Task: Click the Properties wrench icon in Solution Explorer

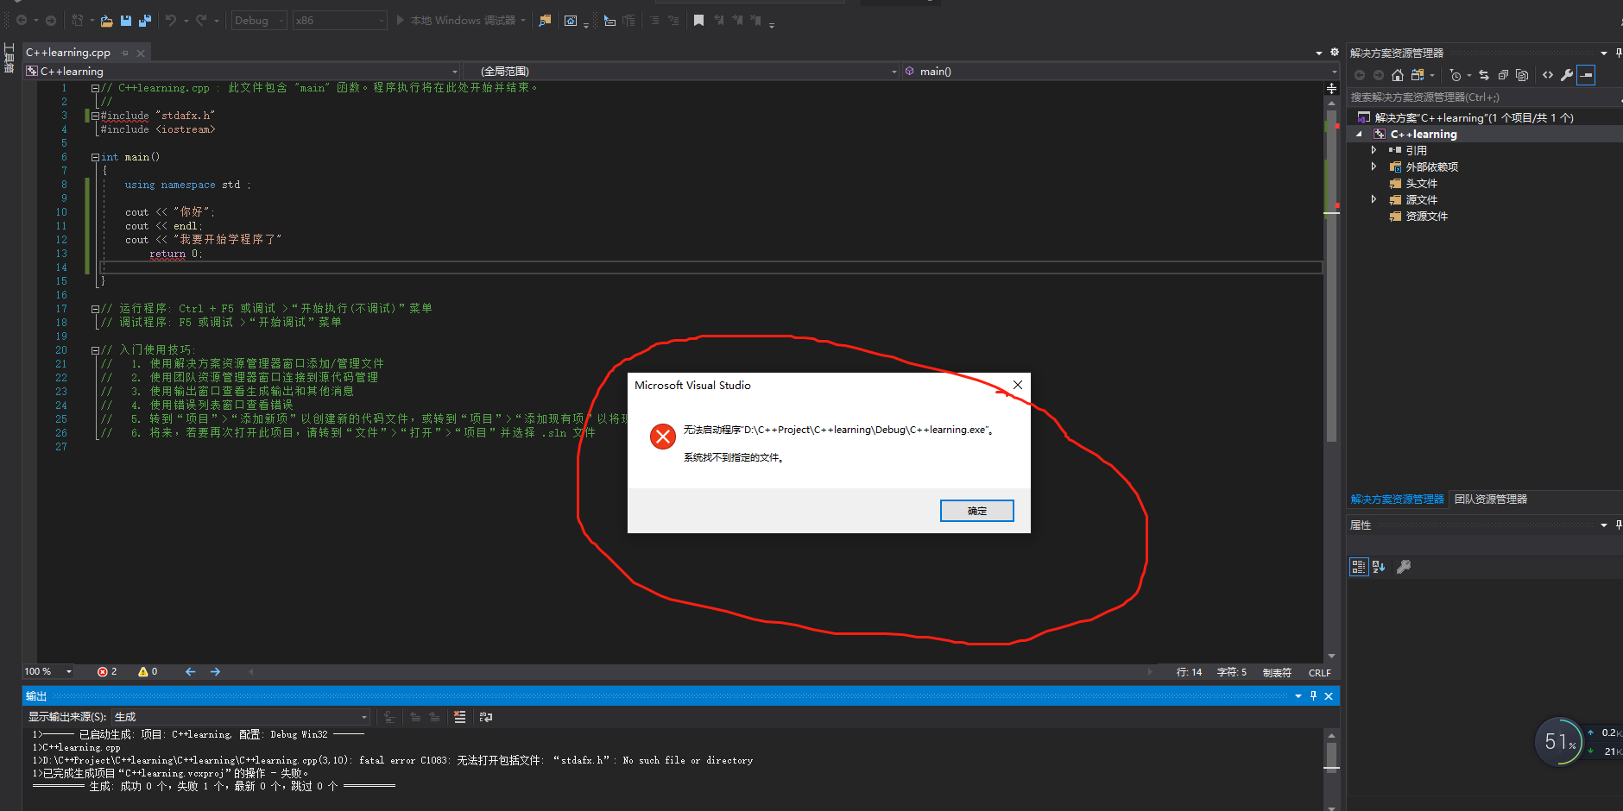Action: click(1567, 75)
